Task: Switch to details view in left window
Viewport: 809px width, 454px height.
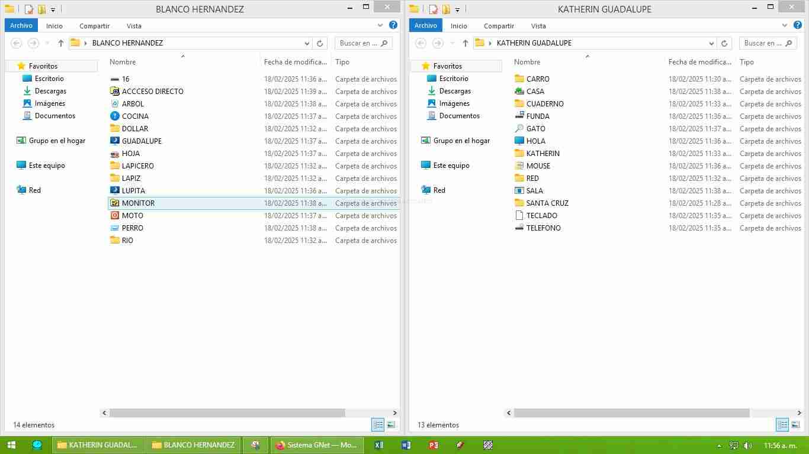Action: pyautogui.click(x=378, y=424)
